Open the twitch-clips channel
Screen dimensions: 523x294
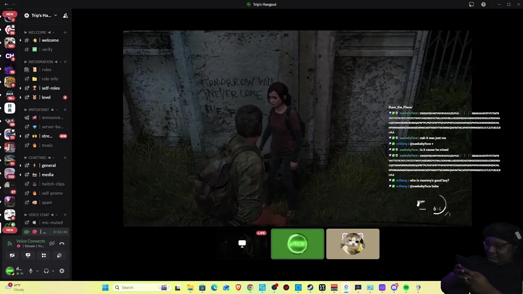[x=46, y=184]
